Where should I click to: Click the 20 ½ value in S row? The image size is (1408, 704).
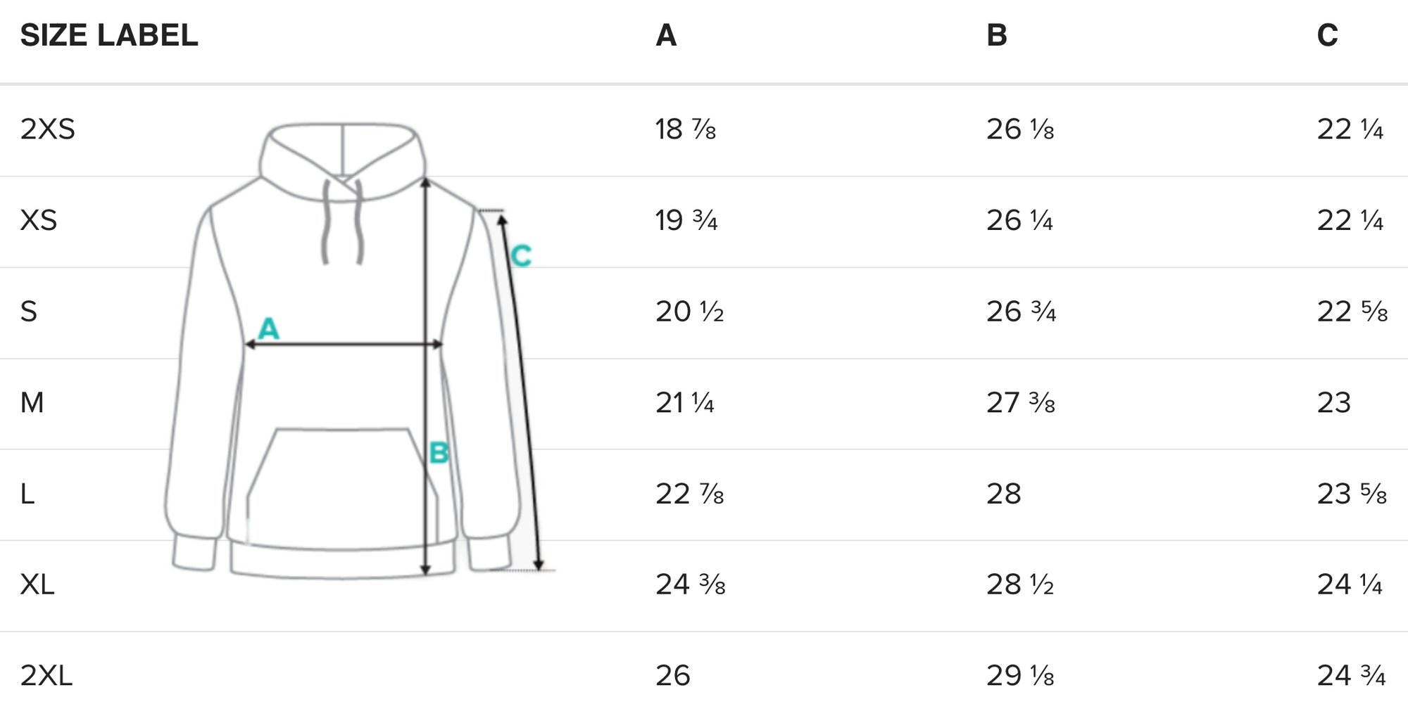[690, 312]
